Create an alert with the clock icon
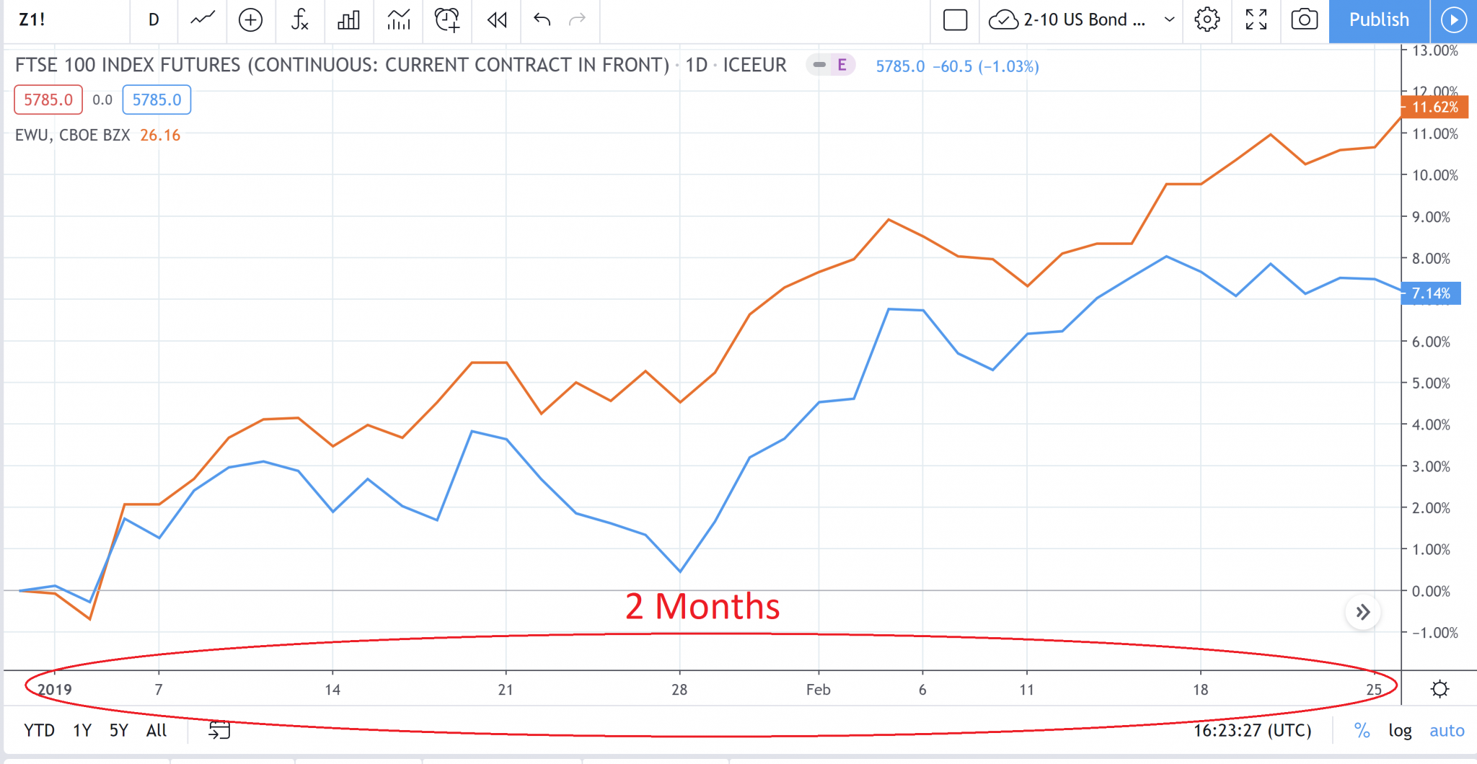 (446, 20)
